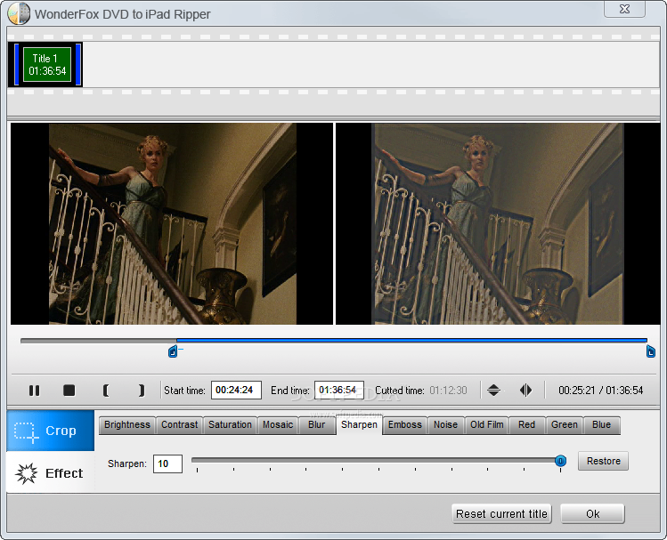Select the Sharpen tab
Image resolution: width=667 pixels, height=540 pixels.
click(x=359, y=425)
